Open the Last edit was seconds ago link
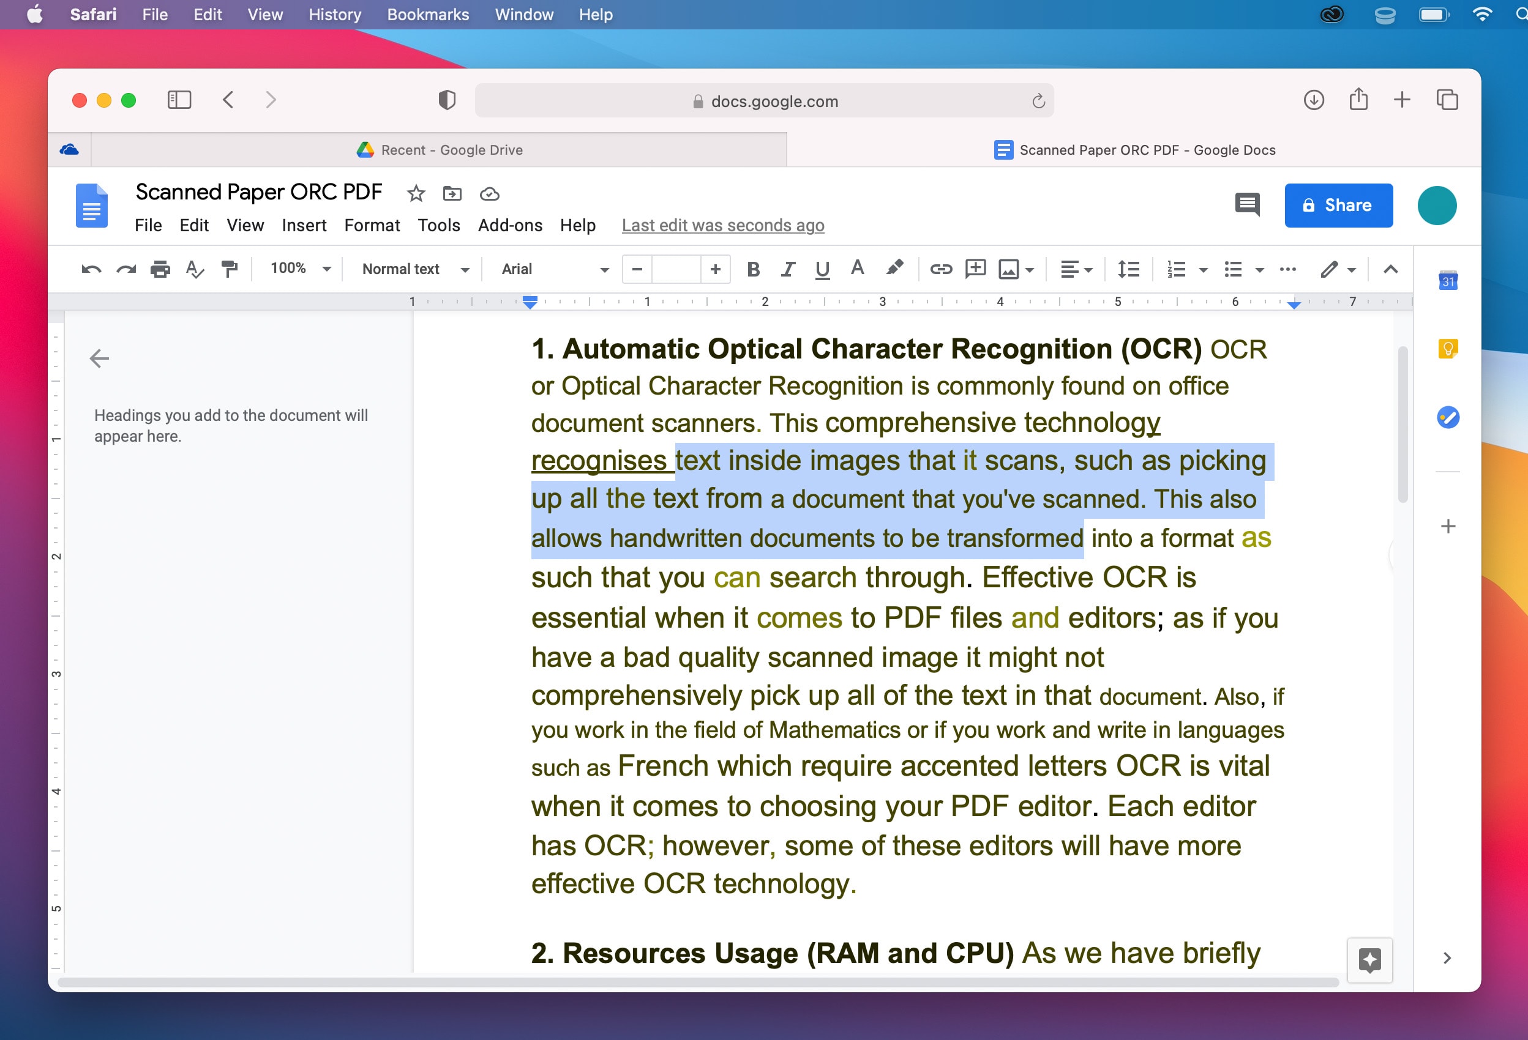Screen dimensions: 1528x1040 coord(722,225)
